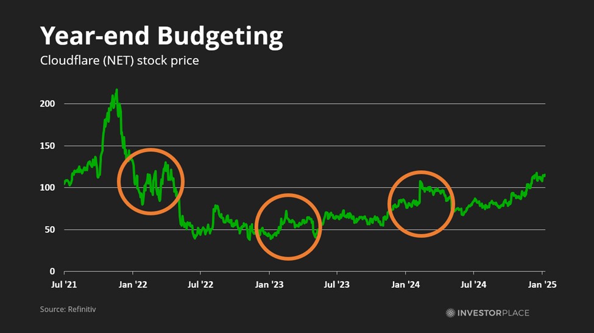
Task: Click the 200 y-axis value label
Action: point(48,104)
